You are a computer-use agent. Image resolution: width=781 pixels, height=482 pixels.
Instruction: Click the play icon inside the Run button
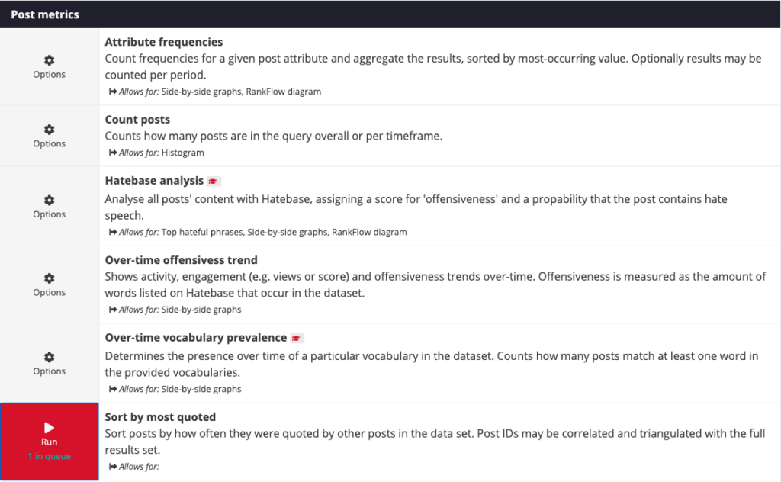coord(49,427)
